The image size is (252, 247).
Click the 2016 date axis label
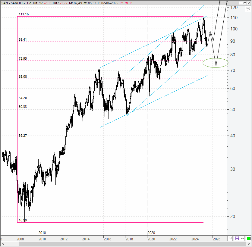click(108, 239)
